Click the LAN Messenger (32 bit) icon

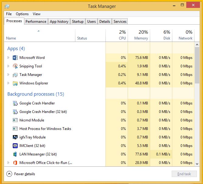(15, 154)
